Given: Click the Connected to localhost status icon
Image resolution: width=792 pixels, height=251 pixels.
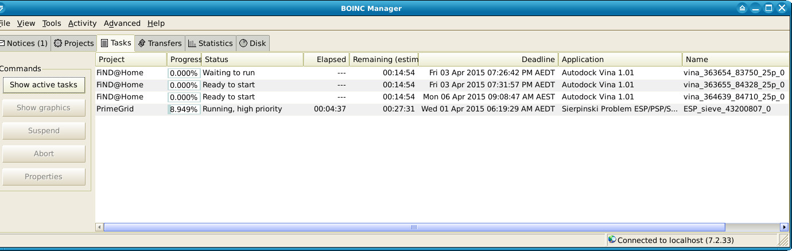Looking at the screenshot, I should click(x=612, y=240).
